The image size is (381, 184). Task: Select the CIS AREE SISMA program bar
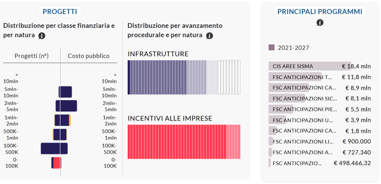tap(320, 66)
